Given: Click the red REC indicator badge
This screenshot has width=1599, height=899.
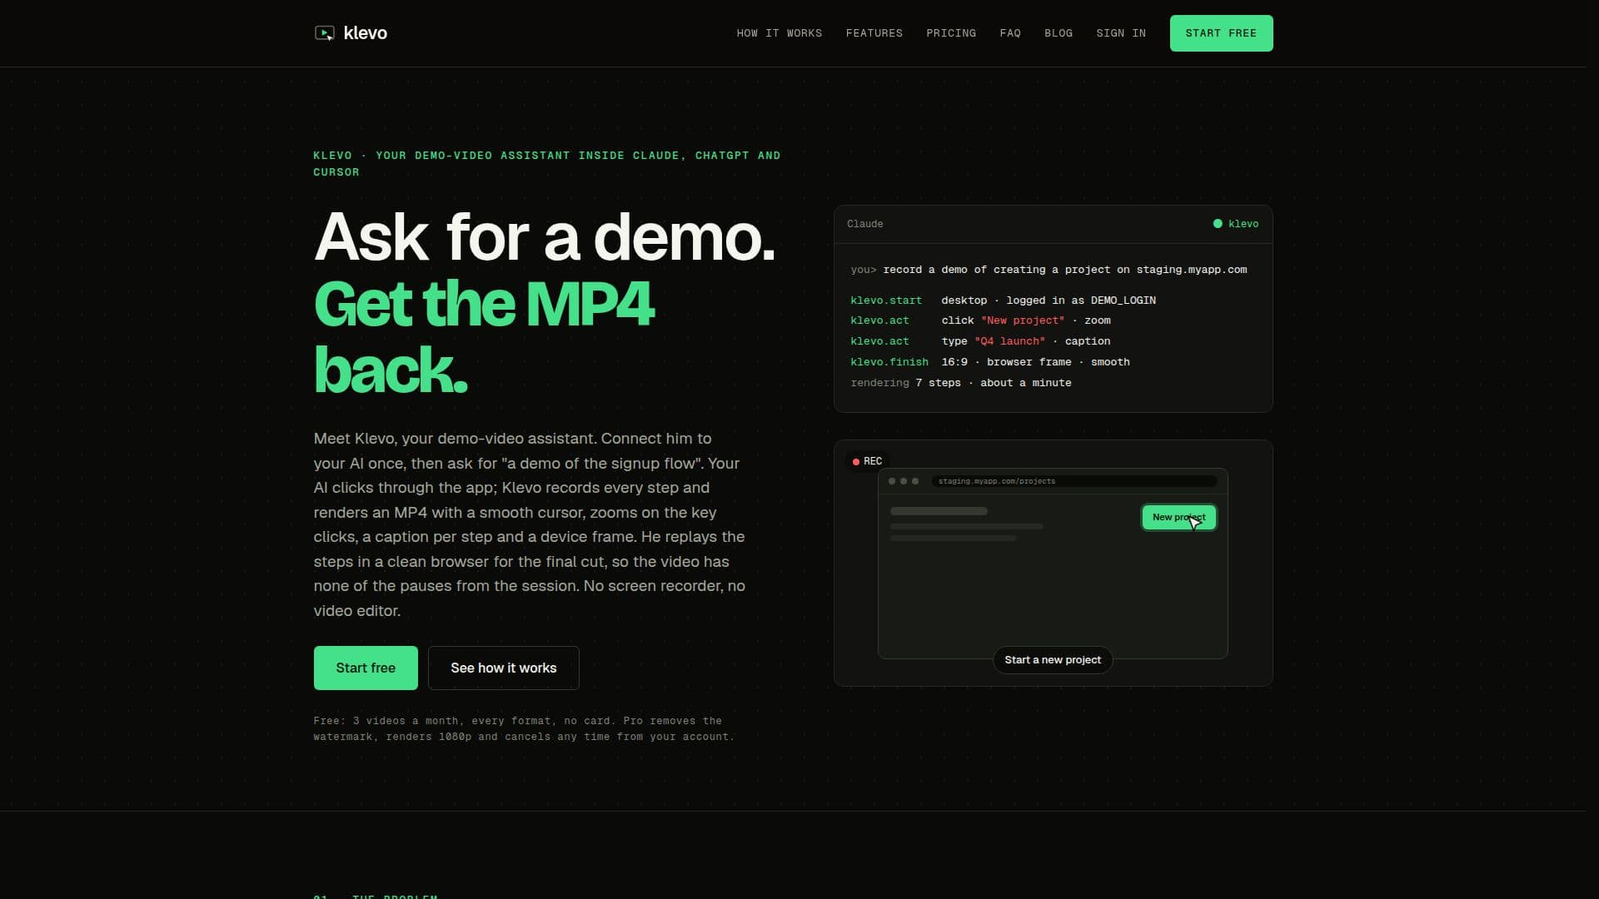Looking at the screenshot, I should tap(867, 461).
